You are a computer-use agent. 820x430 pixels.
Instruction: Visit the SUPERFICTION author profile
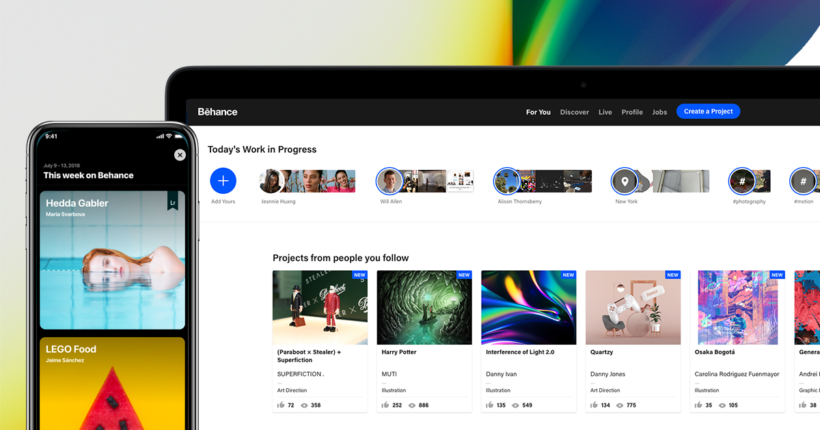301,374
